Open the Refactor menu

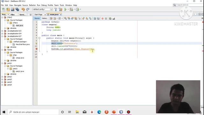point(32,5)
